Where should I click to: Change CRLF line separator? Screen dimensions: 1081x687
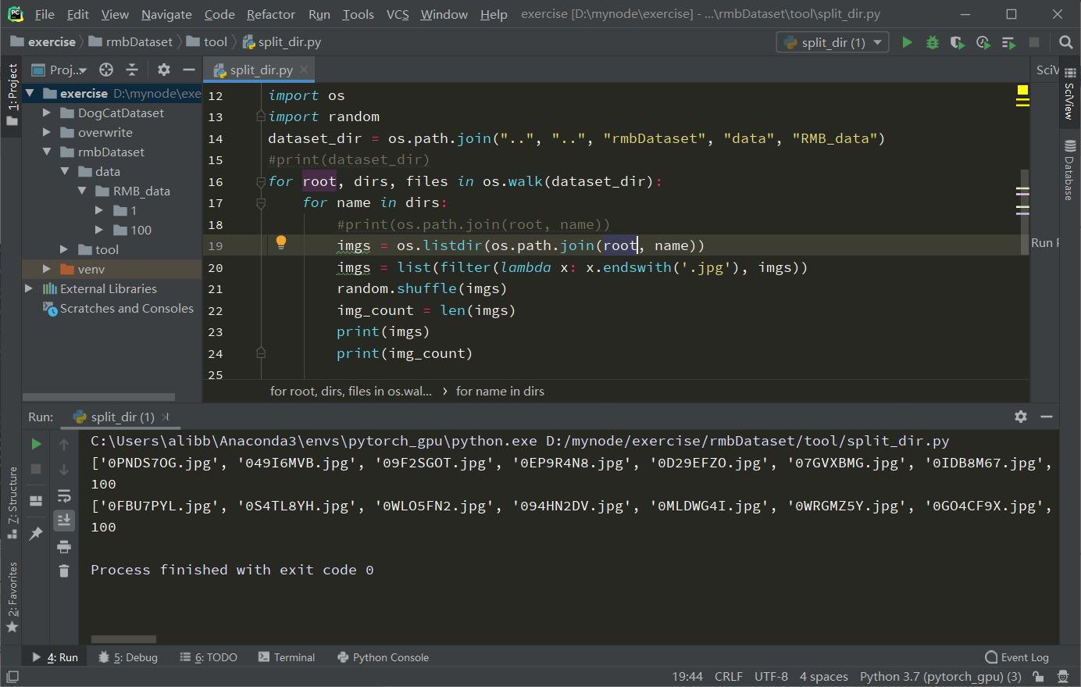point(729,677)
